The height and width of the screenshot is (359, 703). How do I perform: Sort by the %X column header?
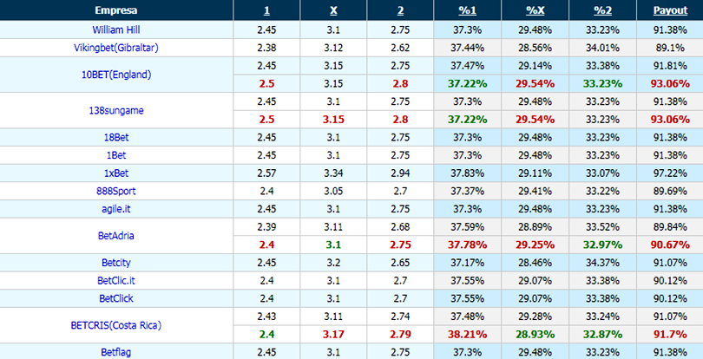point(535,10)
